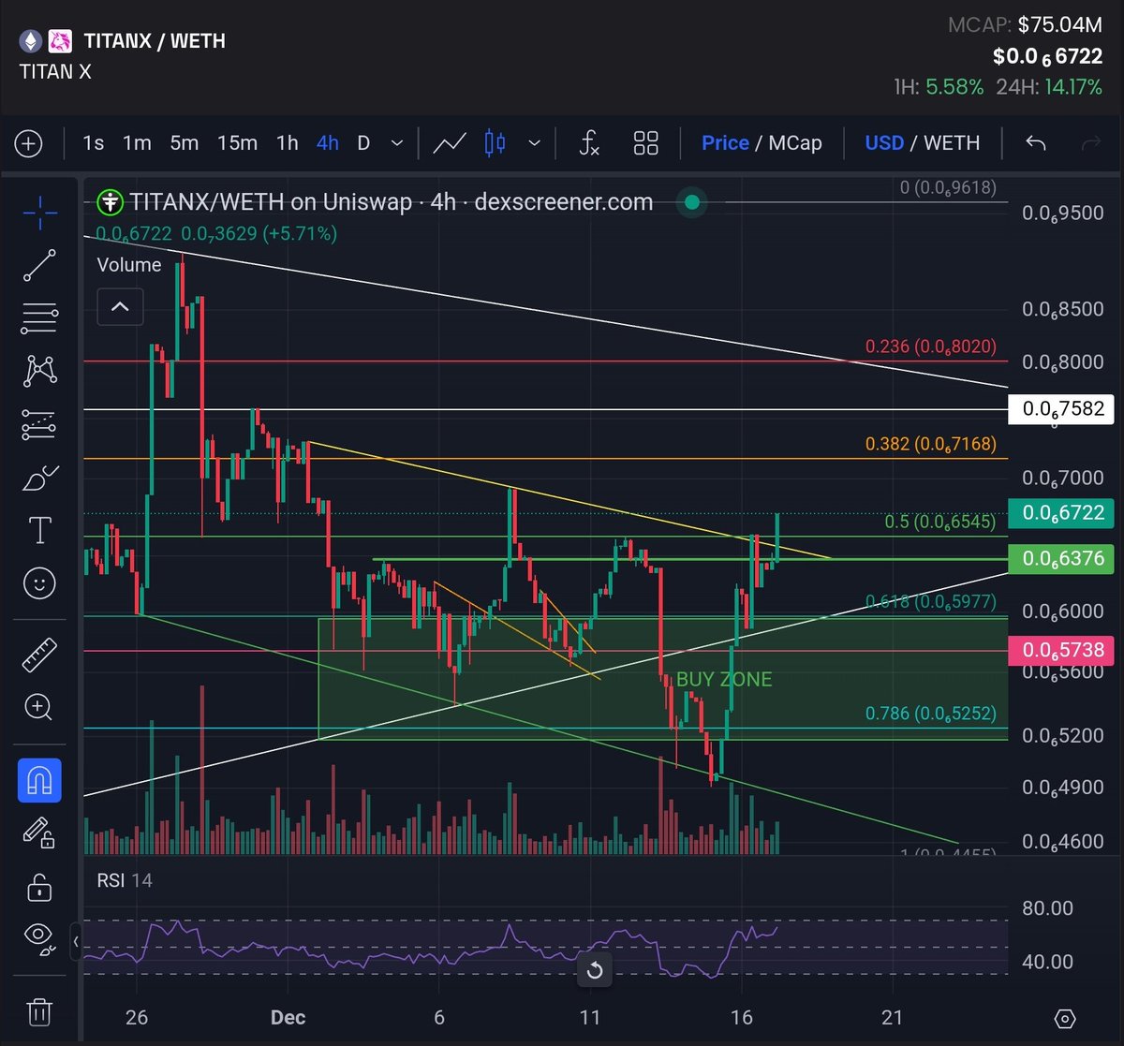1124x1046 pixels.
Task: Click the undo arrow
Action: (1035, 143)
